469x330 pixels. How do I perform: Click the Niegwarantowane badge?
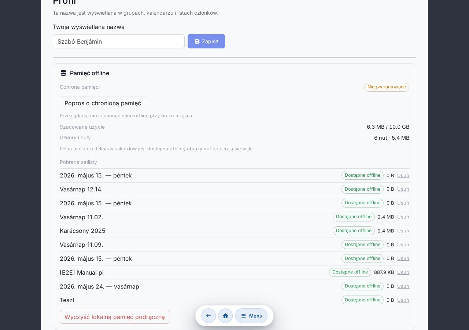(387, 87)
